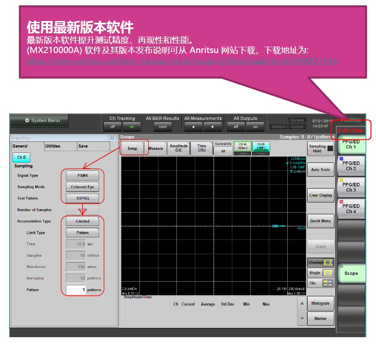376x346 pixels.
Task: Open the Anritsu download link
Action: pos(181,61)
